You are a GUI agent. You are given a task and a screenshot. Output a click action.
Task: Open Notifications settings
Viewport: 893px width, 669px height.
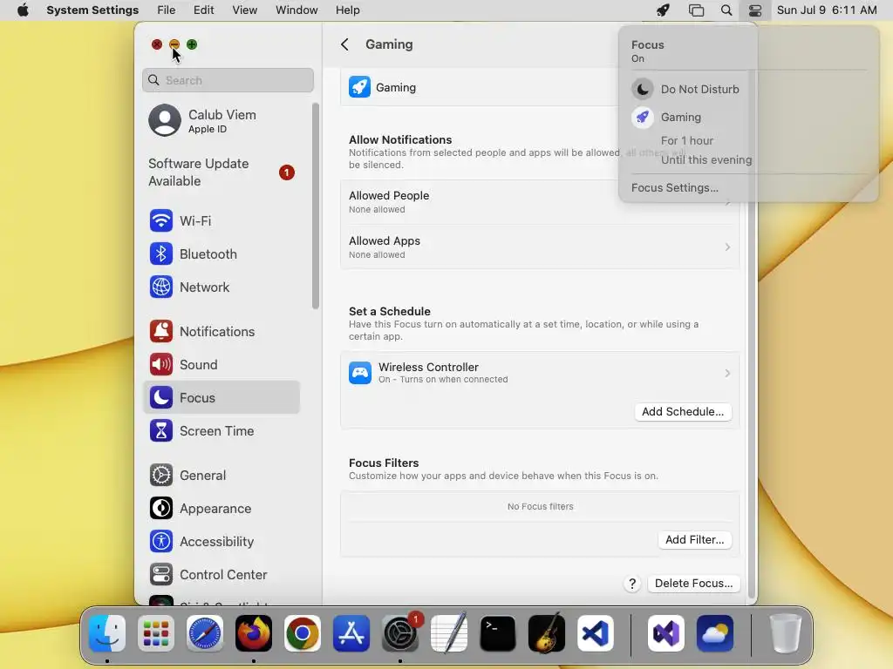pyautogui.click(x=221, y=331)
